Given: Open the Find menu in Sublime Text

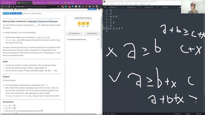Looking at the screenshot, I should [x=118, y=4].
